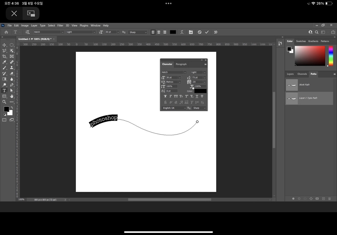Viewport: 337px width, 235px height.
Task: Select the Dodge tool
Action: 4,85
